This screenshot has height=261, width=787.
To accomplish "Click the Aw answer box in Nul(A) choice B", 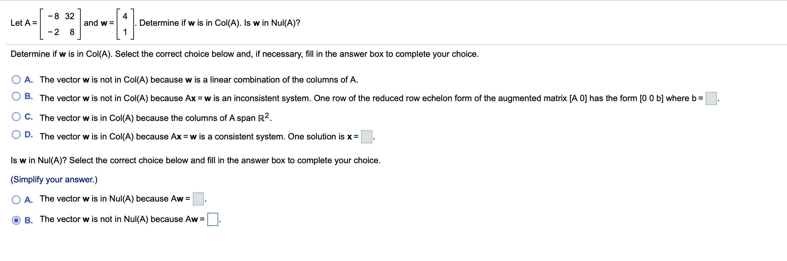I will (x=213, y=219).
